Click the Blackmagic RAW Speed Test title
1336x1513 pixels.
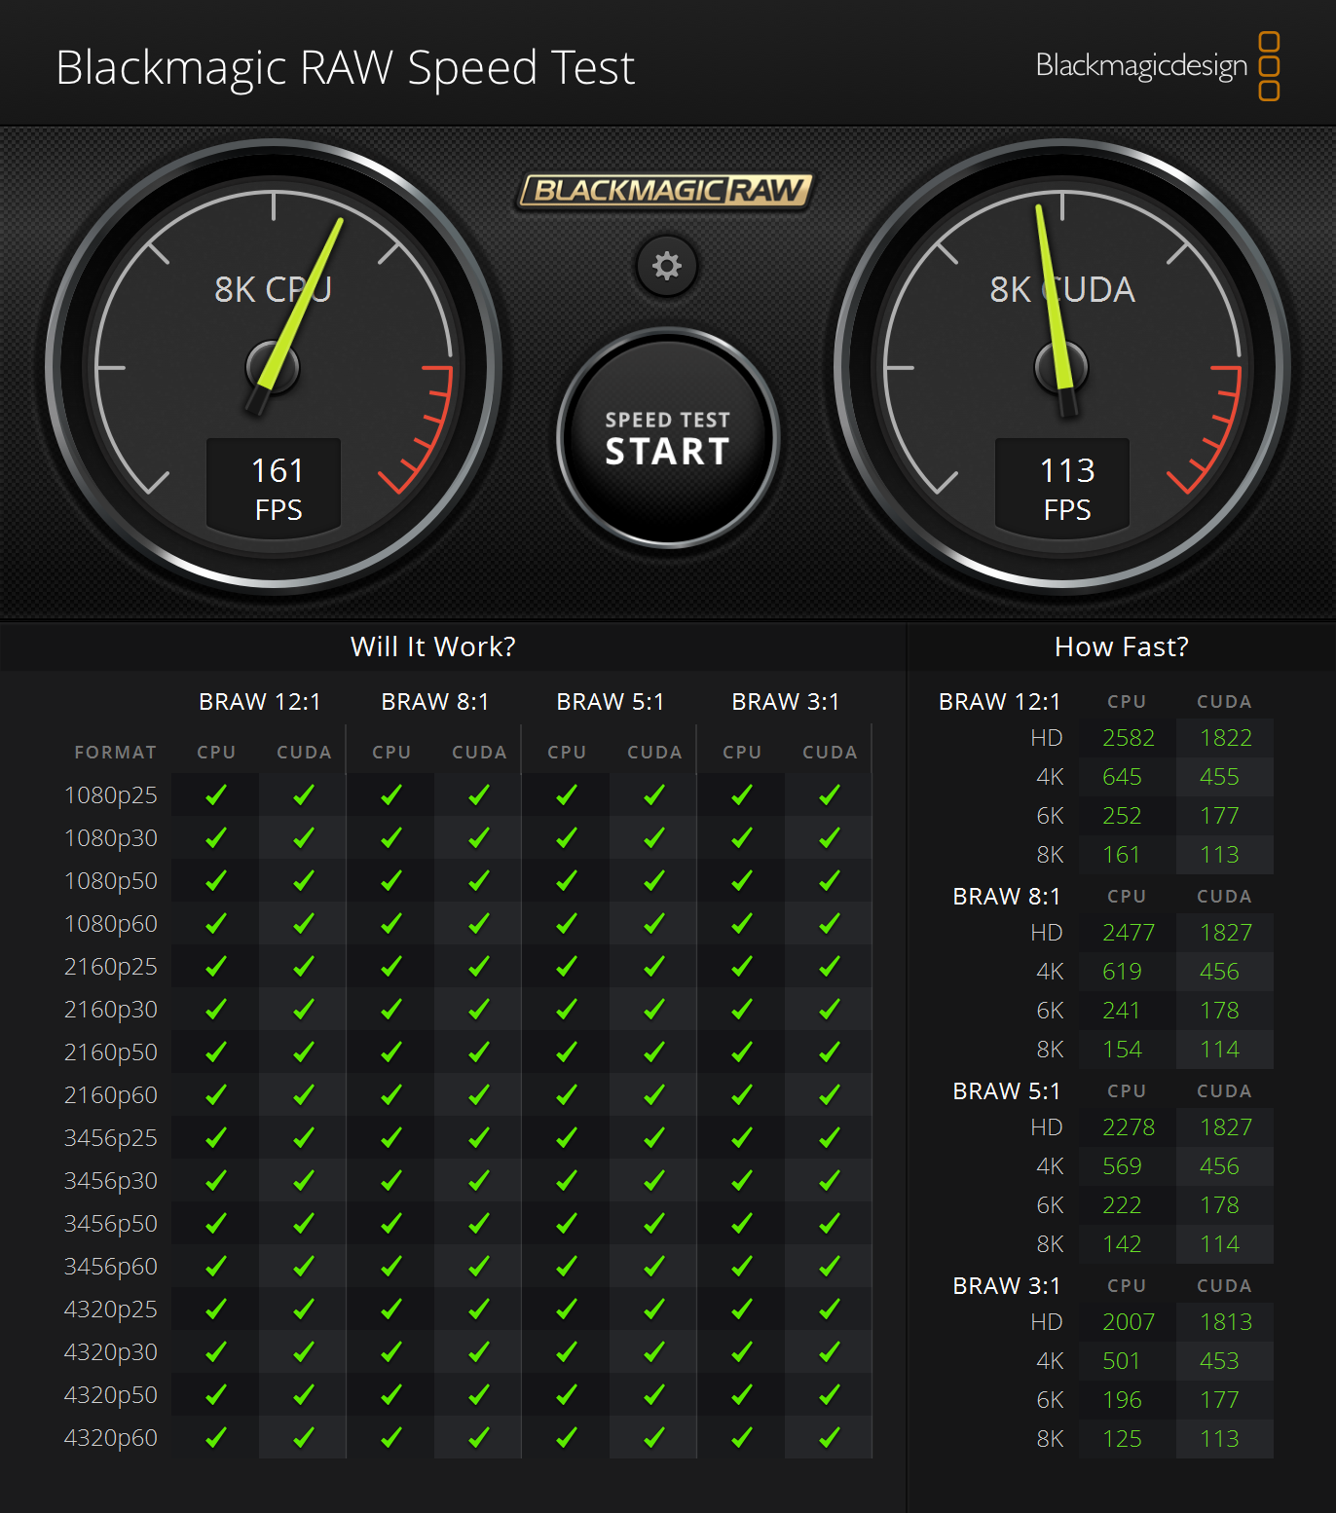click(346, 68)
